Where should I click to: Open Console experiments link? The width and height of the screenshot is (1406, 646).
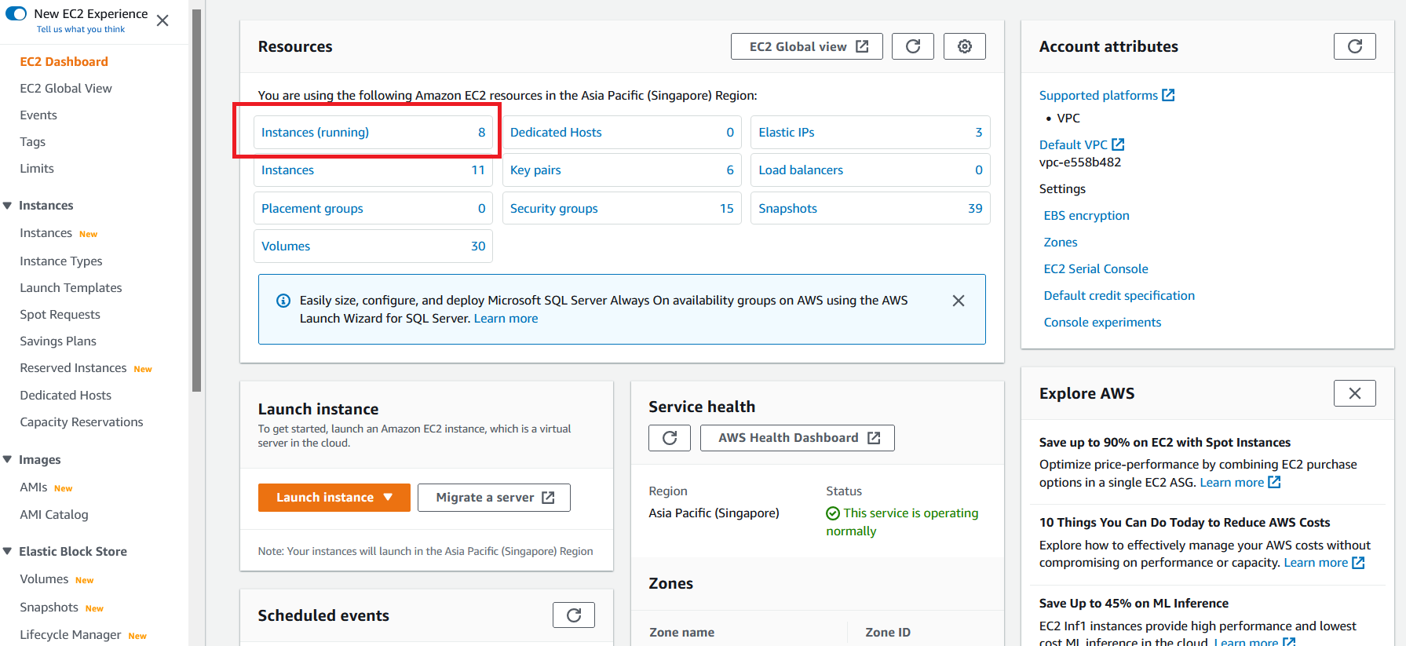(x=1102, y=323)
